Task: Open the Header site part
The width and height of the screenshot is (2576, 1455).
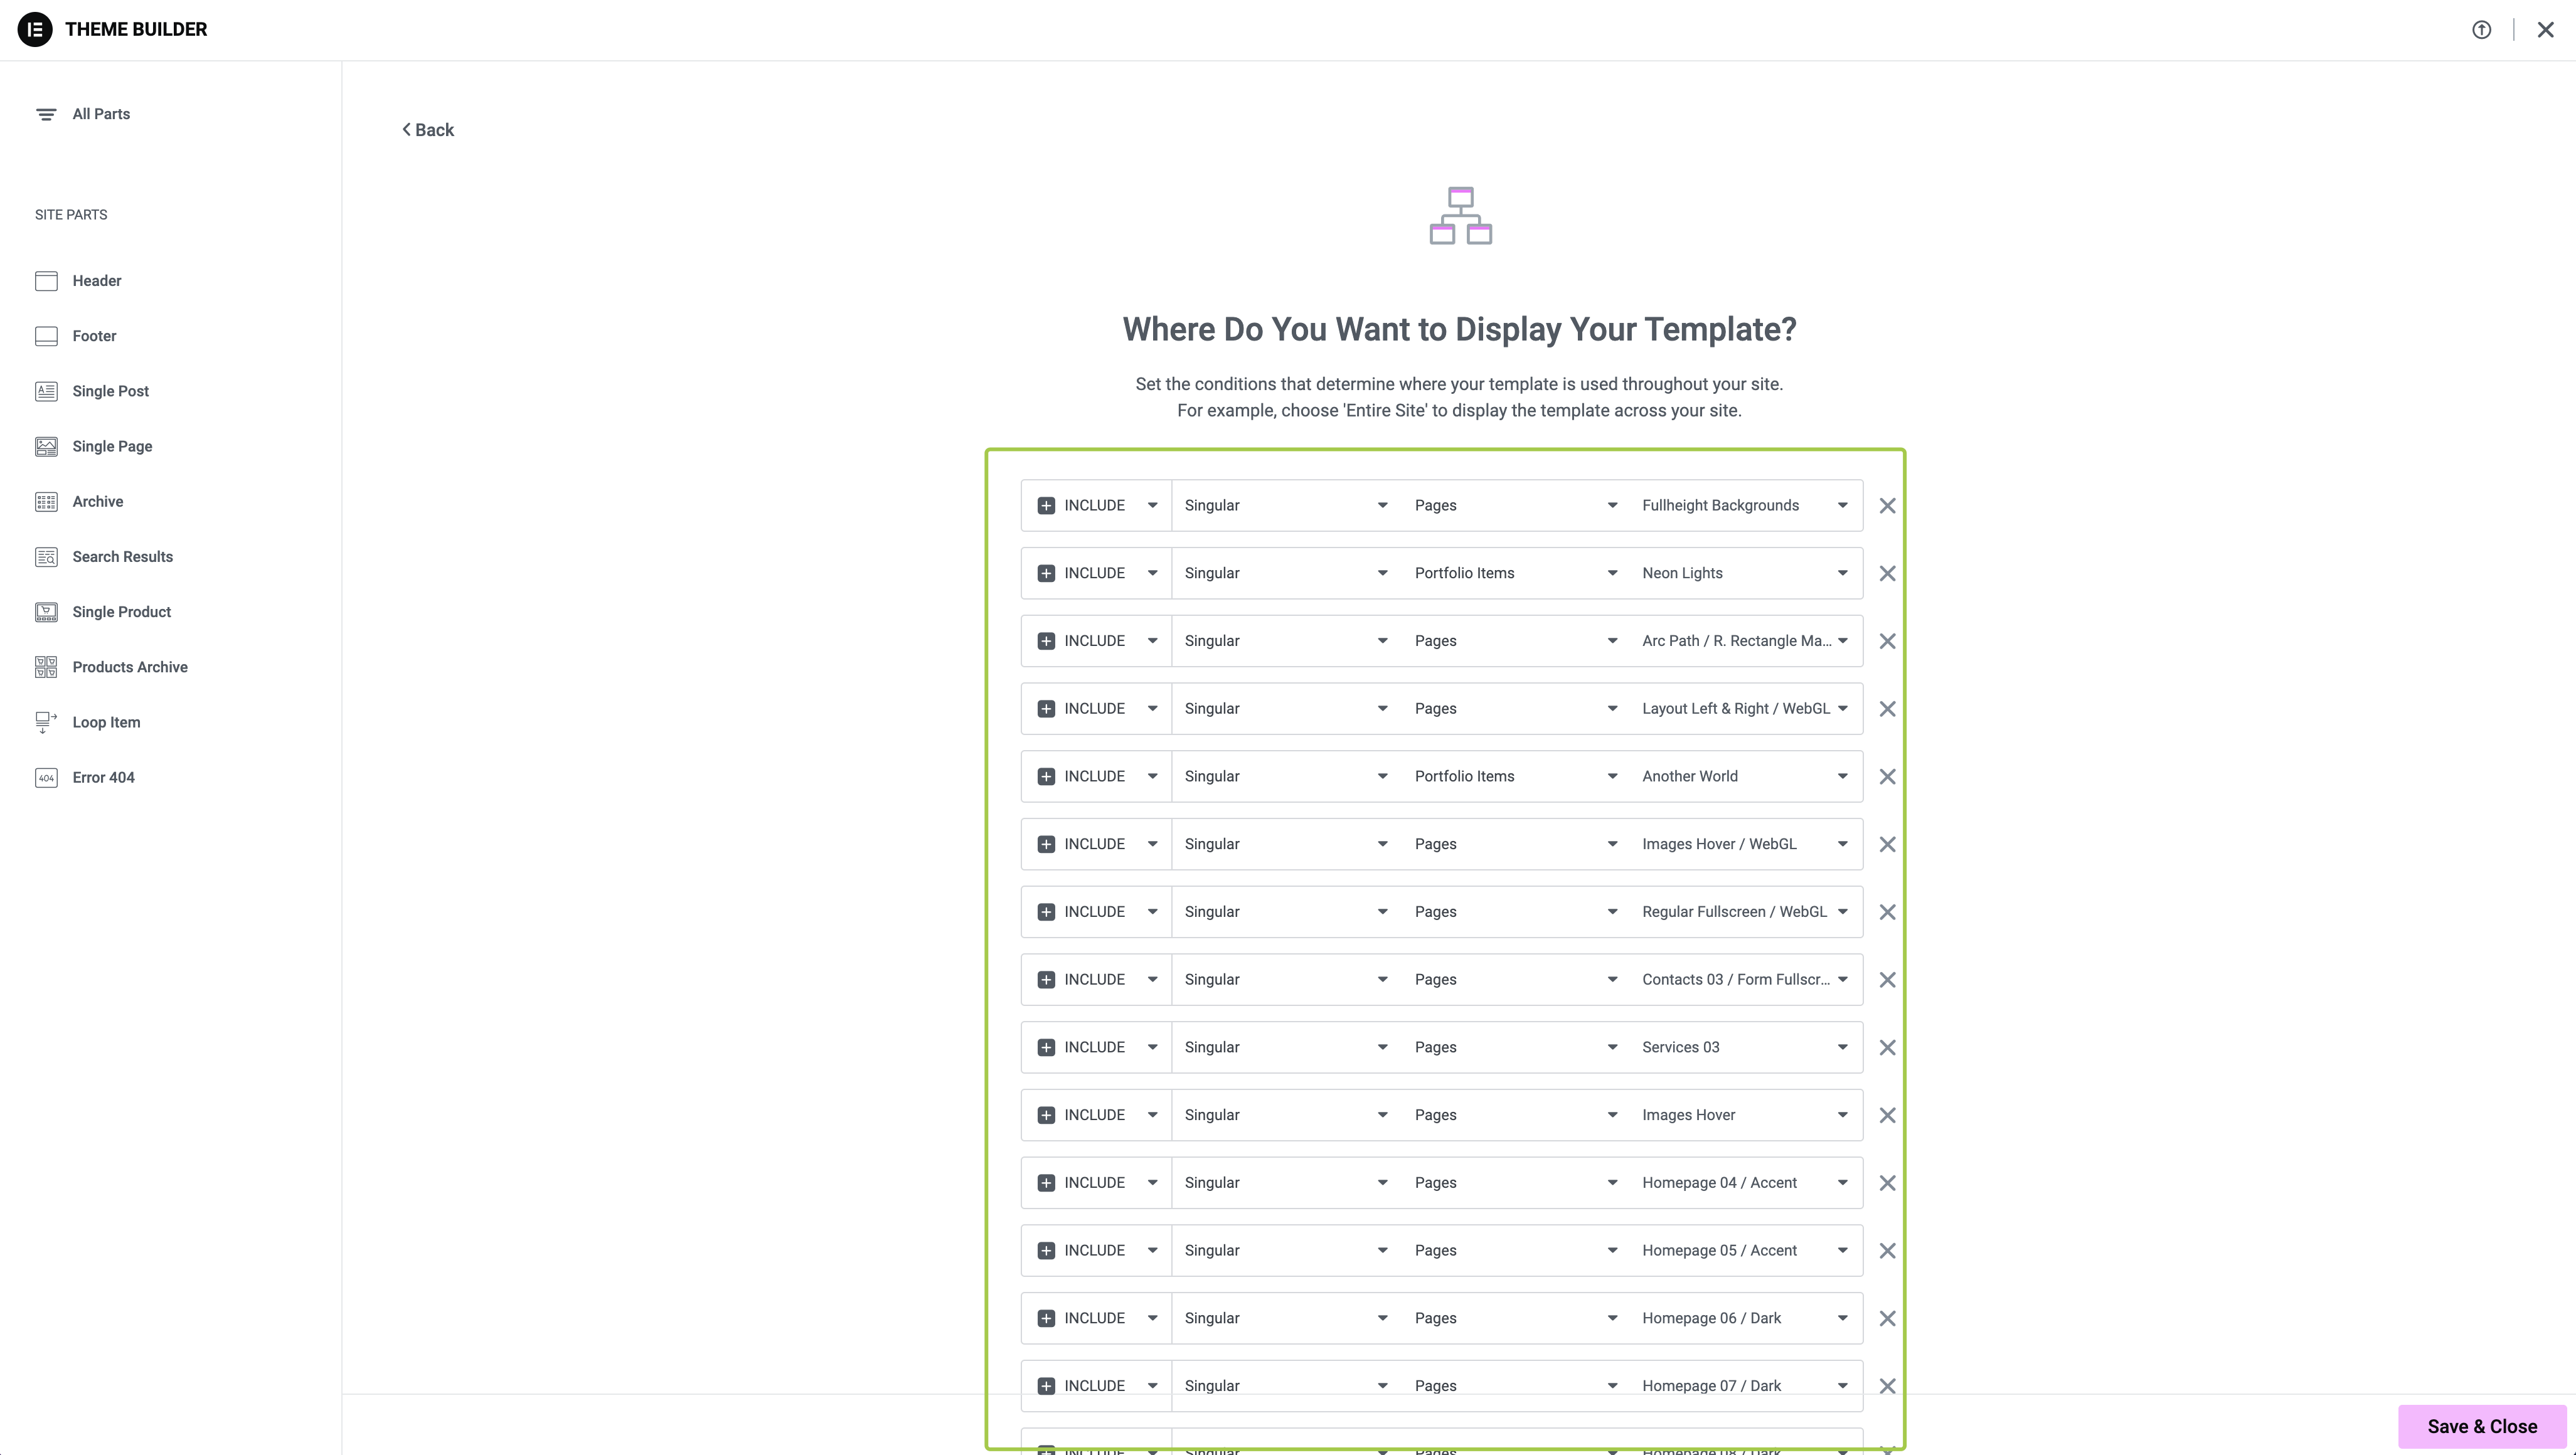Action: click(96, 281)
